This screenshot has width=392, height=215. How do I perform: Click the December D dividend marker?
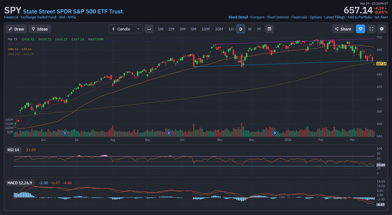[x=274, y=133]
